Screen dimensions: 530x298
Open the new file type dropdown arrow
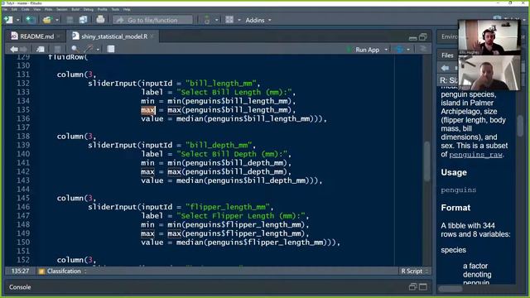click(x=17, y=20)
